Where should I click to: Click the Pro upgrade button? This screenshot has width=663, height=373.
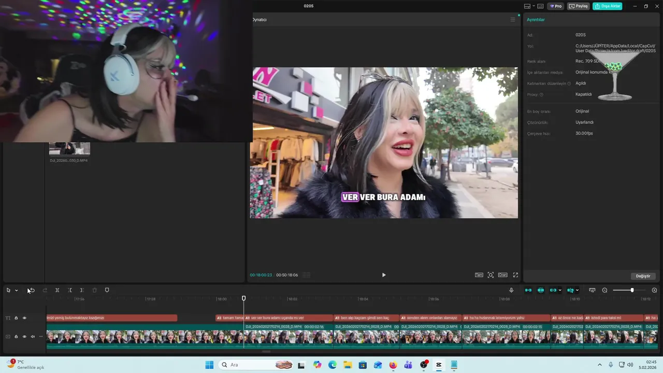556,6
